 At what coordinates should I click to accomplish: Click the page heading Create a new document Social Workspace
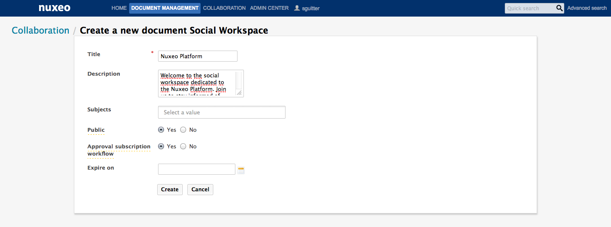[174, 31]
